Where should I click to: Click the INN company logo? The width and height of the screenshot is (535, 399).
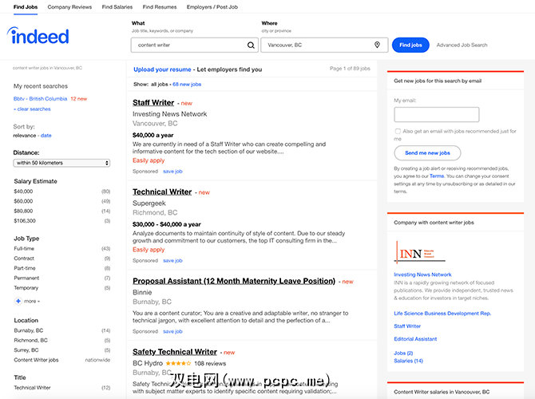pos(420,253)
